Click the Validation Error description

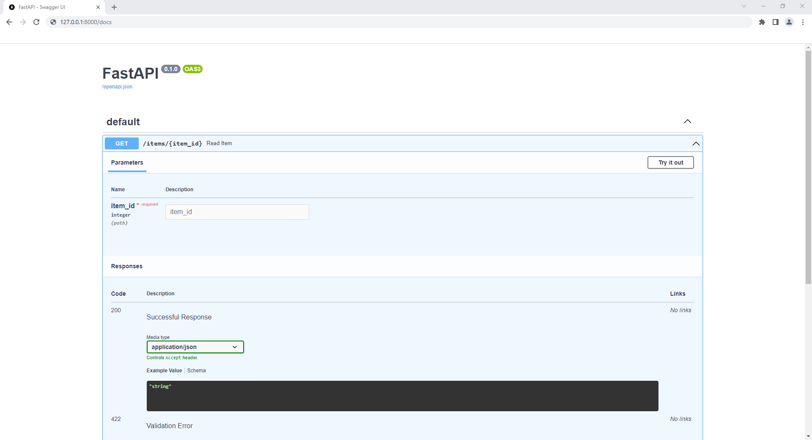pyautogui.click(x=170, y=426)
